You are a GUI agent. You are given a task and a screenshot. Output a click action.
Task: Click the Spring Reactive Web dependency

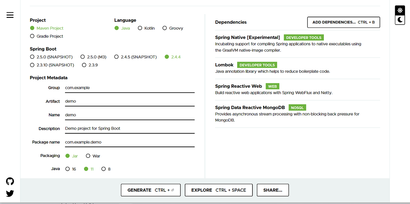tap(298, 89)
